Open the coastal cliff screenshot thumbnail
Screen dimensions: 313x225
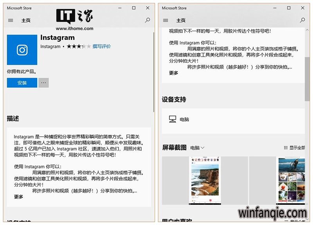[x=205, y=180]
